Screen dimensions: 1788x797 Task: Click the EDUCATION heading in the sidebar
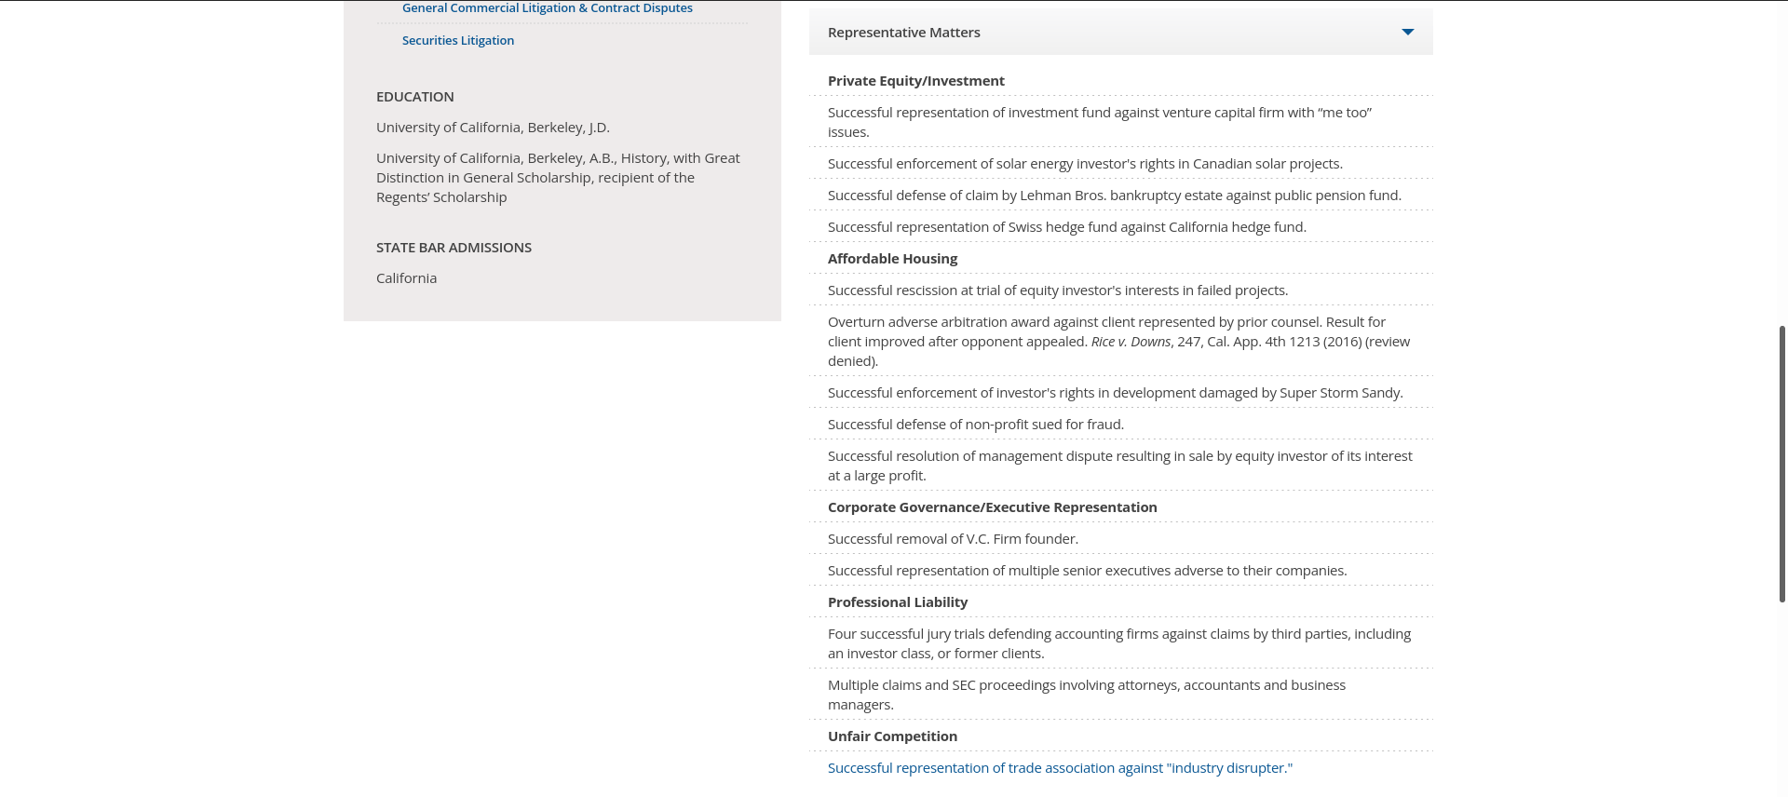tap(414, 97)
